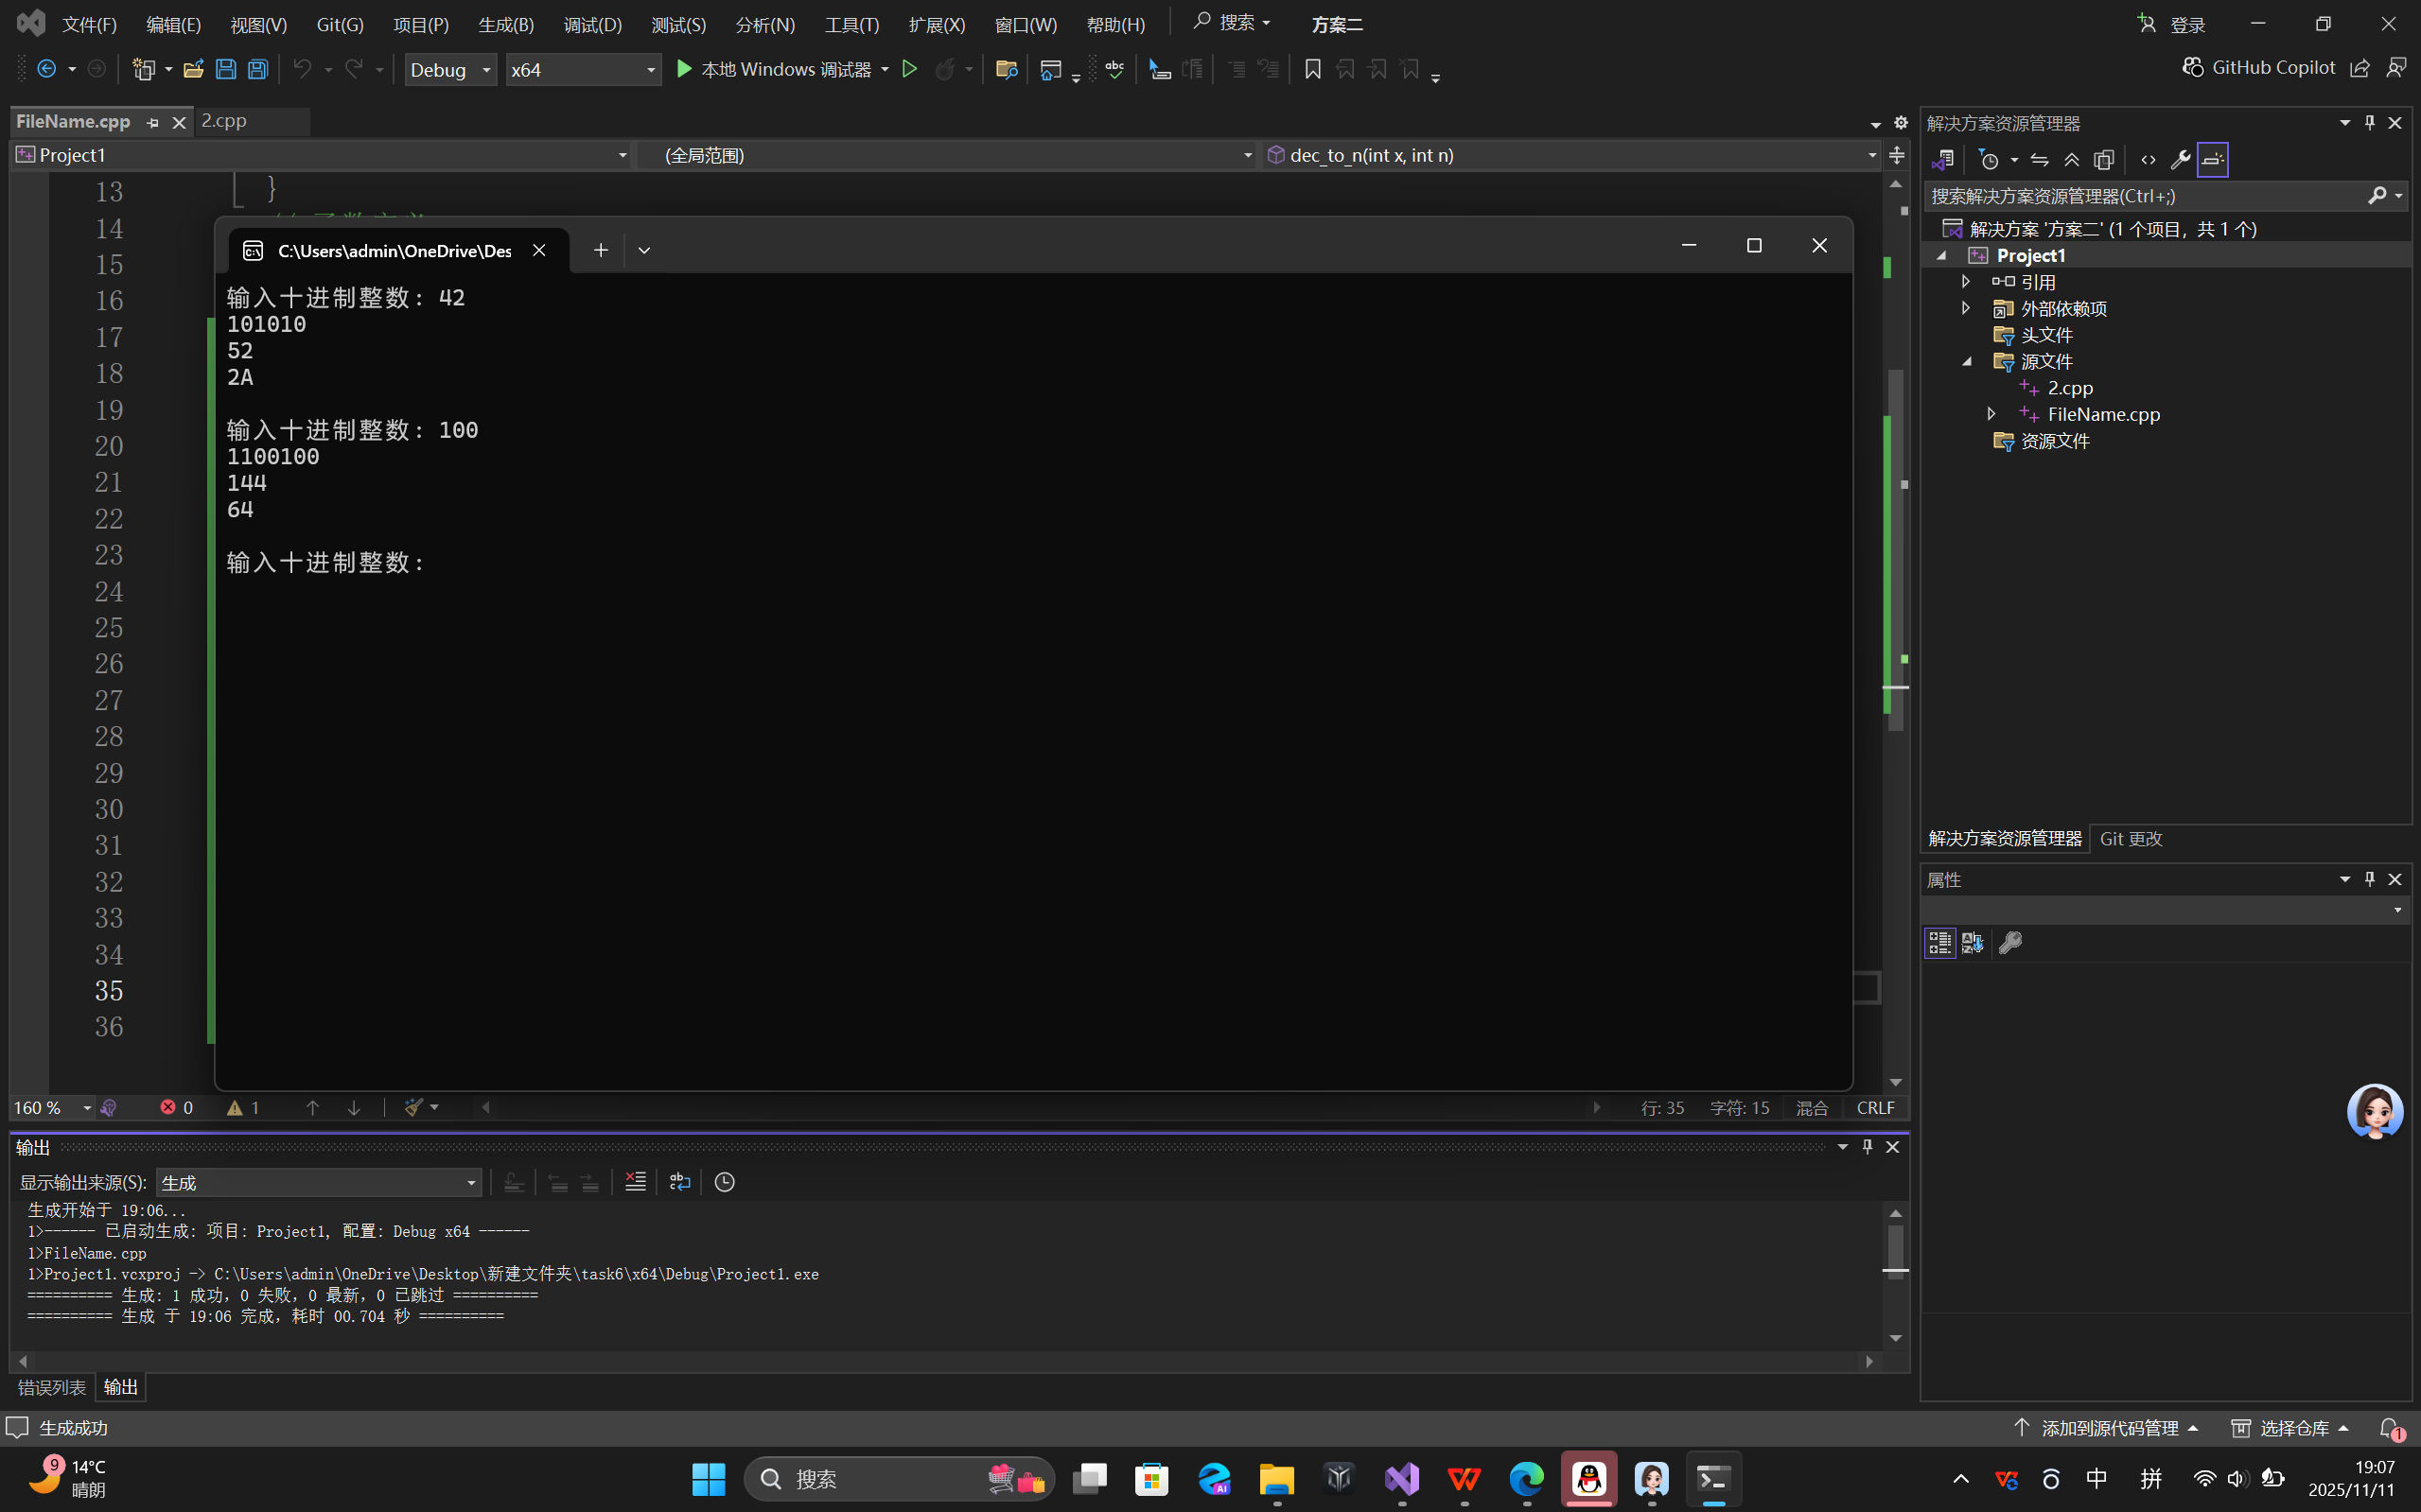Switch to the 2.cpp editor tab
The image size is (2421, 1512).
click(x=224, y=121)
